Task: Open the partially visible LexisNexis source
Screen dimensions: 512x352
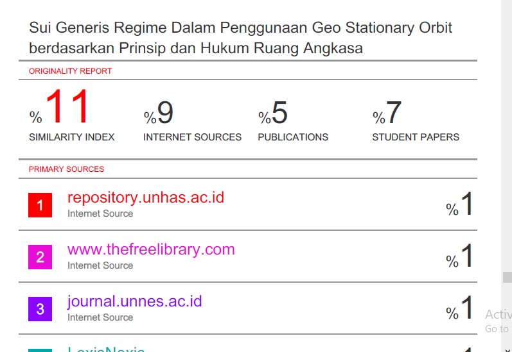Action: (x=106, y=349)
